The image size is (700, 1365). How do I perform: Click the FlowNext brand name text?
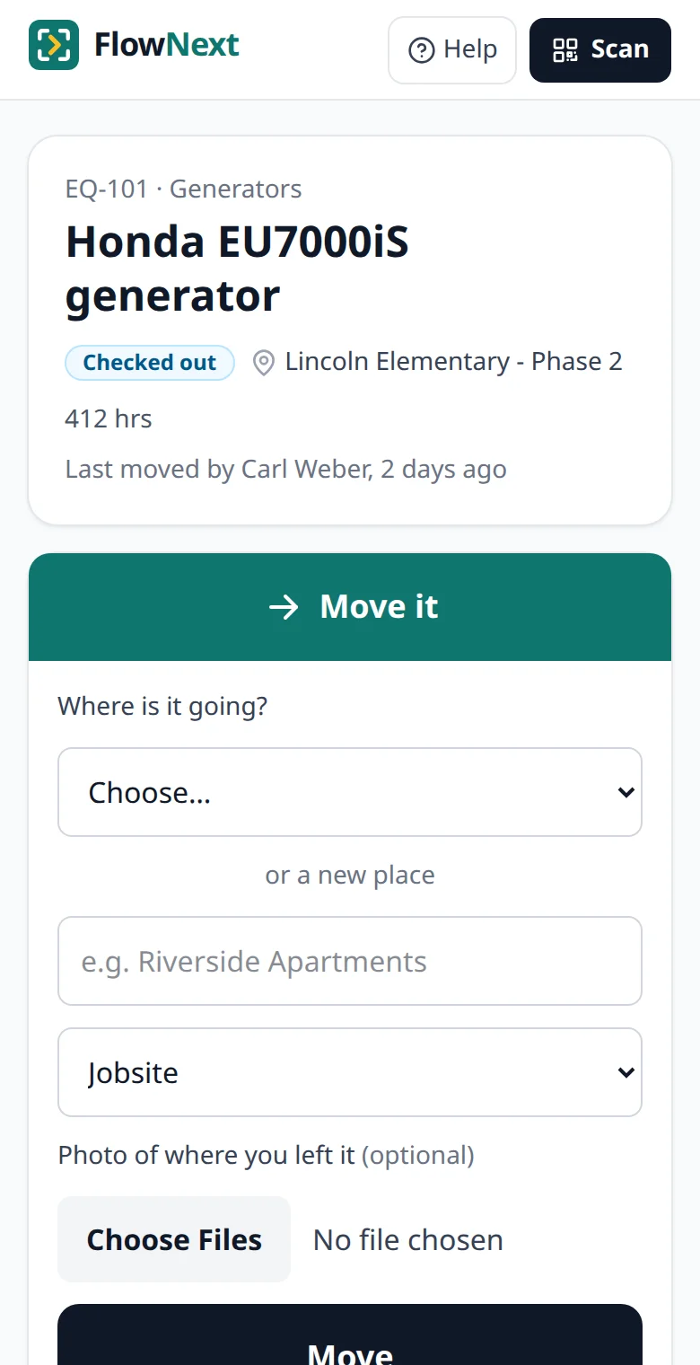click(x=167, y=45)
